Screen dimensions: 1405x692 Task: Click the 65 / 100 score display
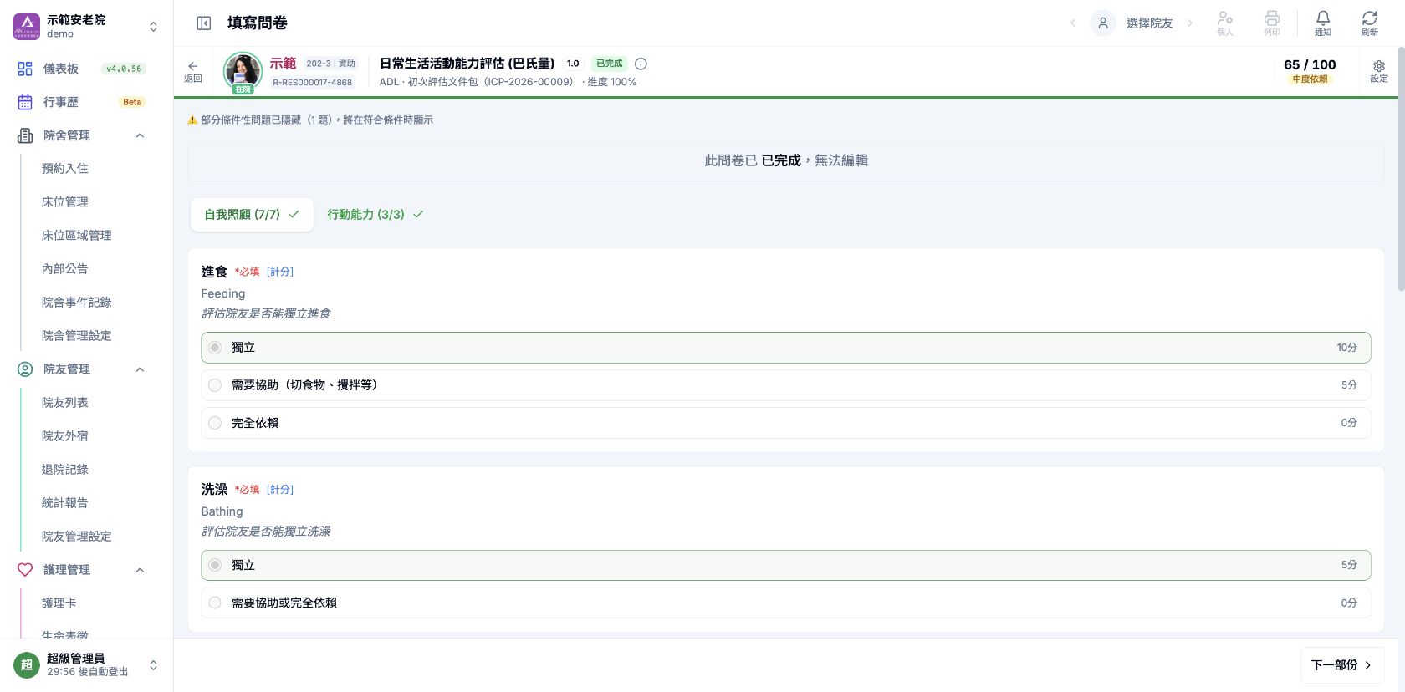(x=1310, y=64)
